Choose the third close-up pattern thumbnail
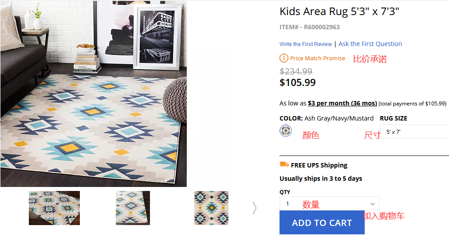449x249 pixels. click(211, 208)
